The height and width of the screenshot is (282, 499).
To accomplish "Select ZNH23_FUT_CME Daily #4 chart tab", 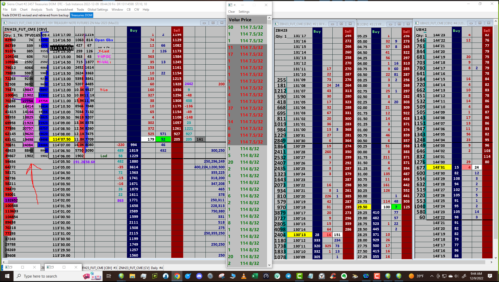I will click(x=141, y=268).
